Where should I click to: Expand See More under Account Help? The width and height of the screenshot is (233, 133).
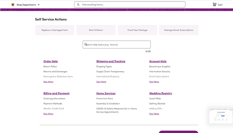click(154, 82)
